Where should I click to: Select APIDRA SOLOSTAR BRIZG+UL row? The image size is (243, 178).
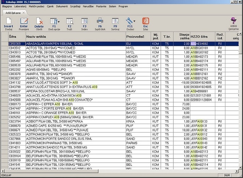click(120, 91)
